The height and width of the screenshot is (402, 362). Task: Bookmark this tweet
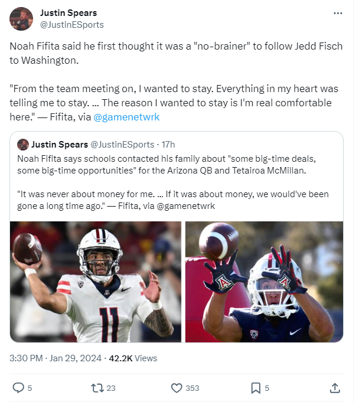[x=255, y=388]
